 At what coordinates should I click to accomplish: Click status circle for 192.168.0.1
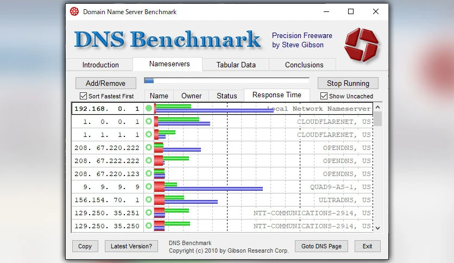[x=149, y=108]
